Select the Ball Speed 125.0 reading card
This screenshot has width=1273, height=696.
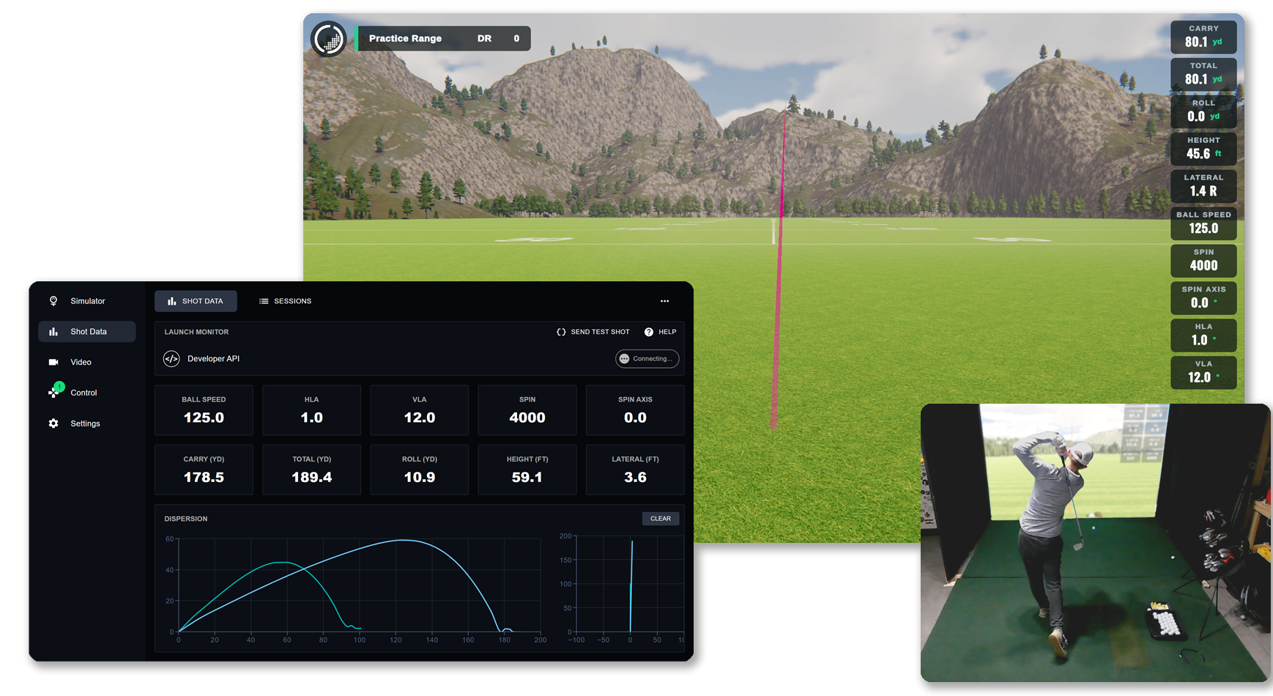pos(204,410)
